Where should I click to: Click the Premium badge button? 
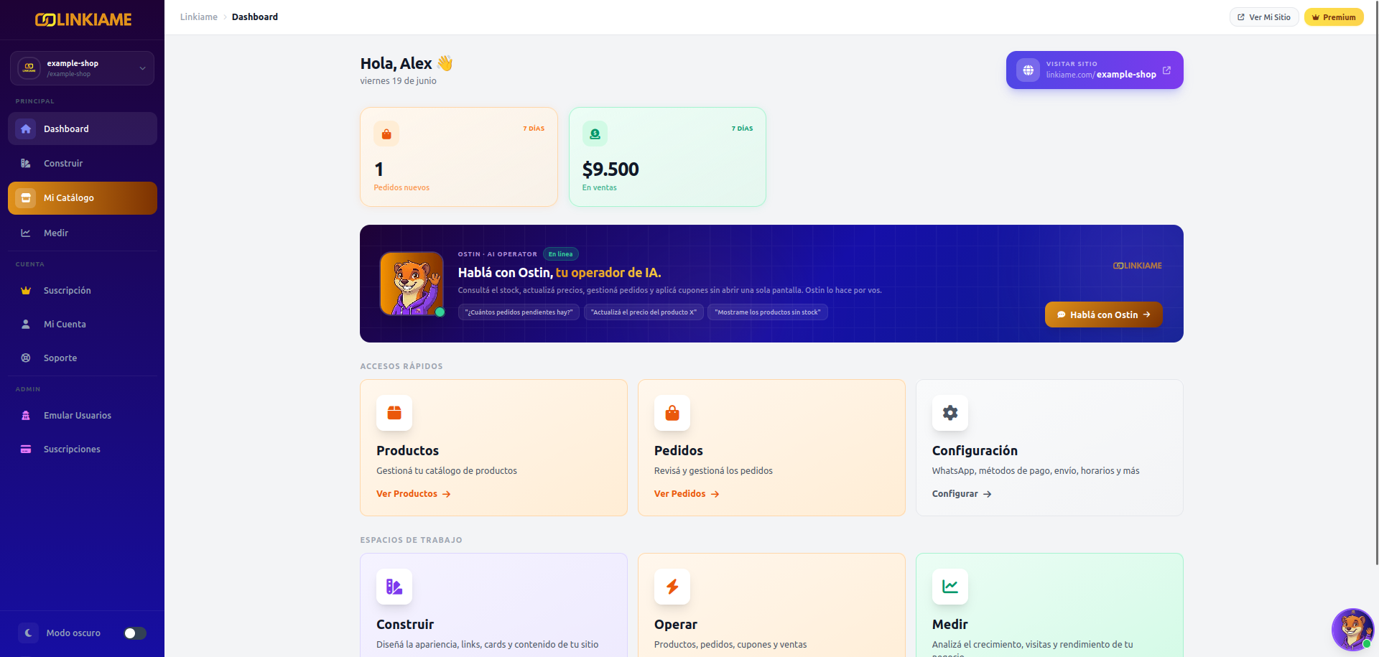click(1334, 17)
